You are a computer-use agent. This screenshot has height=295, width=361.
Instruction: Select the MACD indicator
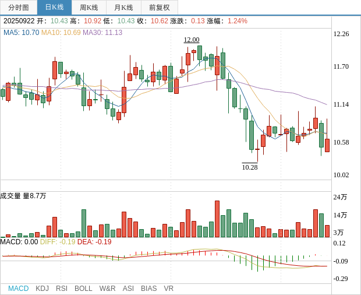pos(19,289)
